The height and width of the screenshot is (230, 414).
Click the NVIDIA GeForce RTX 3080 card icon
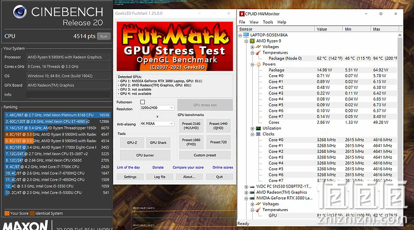tap(252, 198)
